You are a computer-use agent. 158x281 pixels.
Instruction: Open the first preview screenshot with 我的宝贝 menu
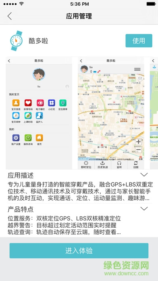coord(39,113)
